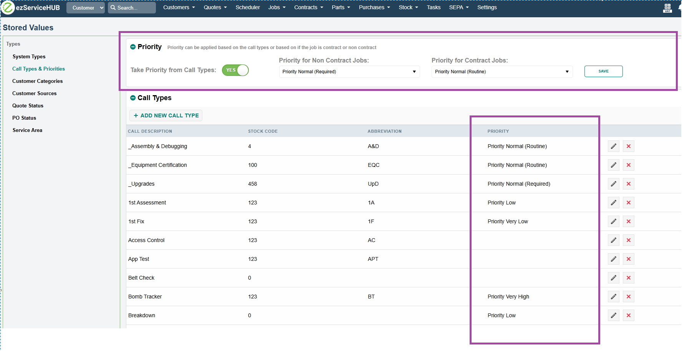Screen dimensions: 682x351
Task: Edit the _Assembly & Debugging call type
Action: (x=613, y=146)
